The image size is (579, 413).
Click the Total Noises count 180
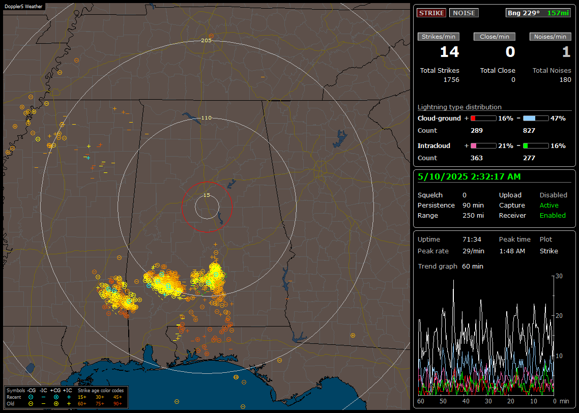tap(565, 80)
